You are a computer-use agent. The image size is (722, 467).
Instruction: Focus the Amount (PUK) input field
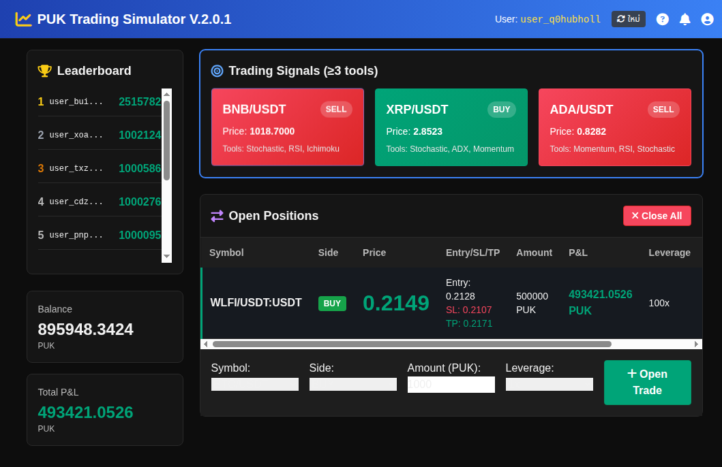tap(451, 385)
